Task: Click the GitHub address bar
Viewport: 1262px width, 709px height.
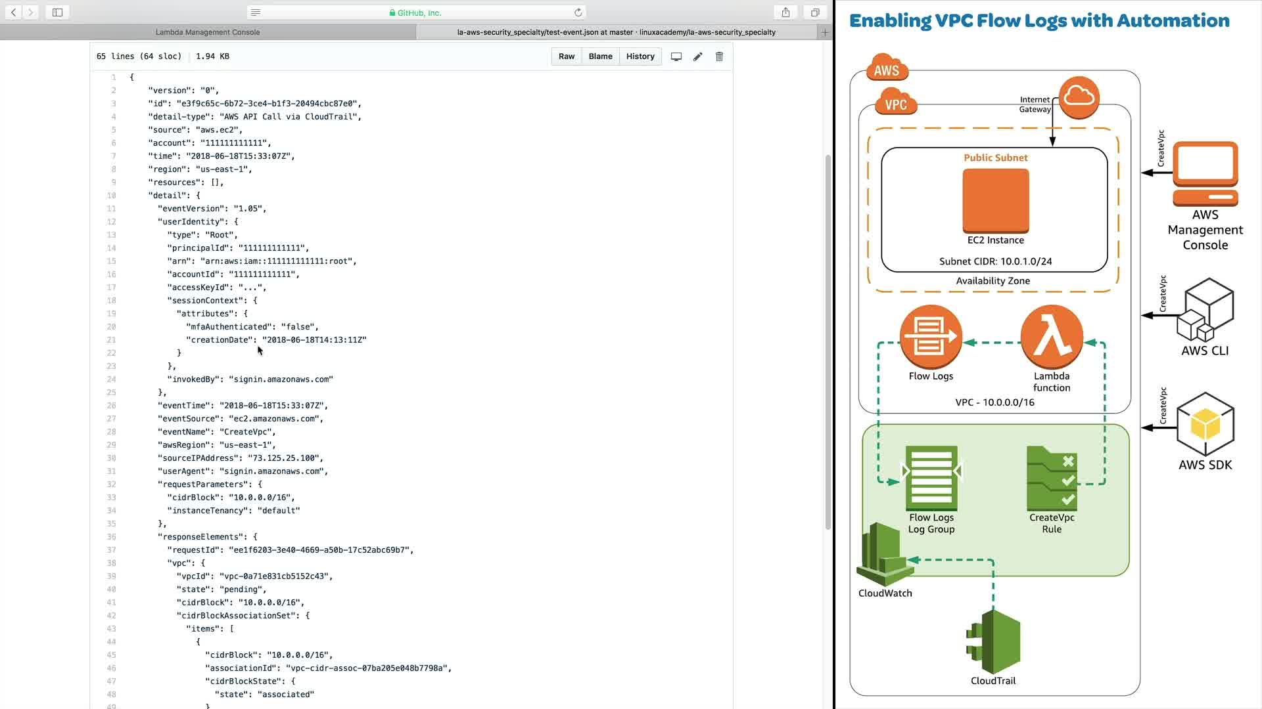Action: (x=415, y=12)
